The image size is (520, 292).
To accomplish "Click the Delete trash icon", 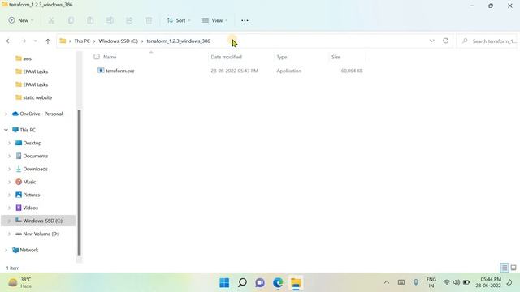I will 149,20.
